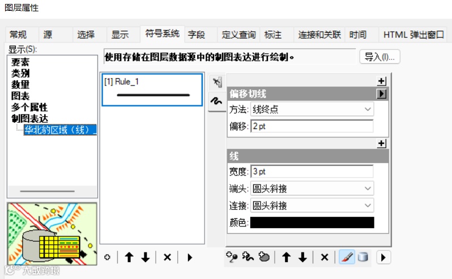Select the [1] Rule_1 representation rule
The height and width of the screenshot is (279, 452).
(x=152, y=89)
